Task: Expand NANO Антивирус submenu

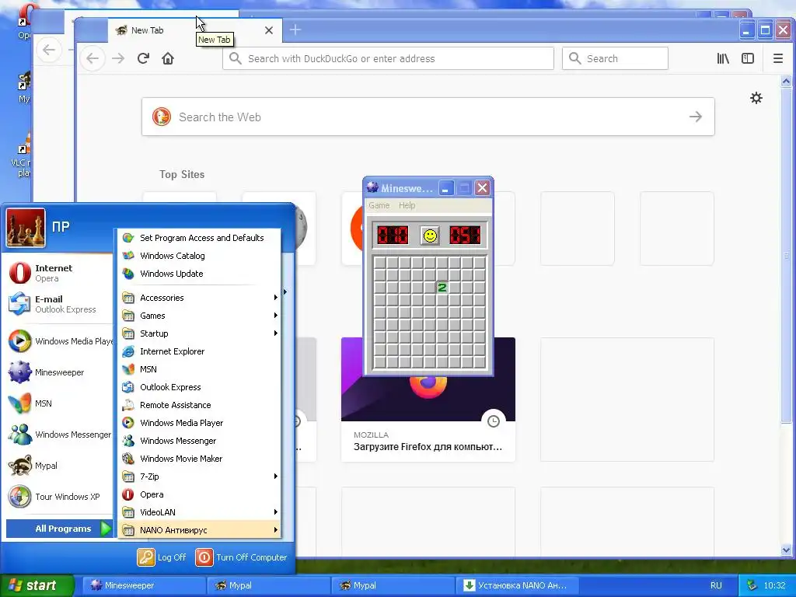Action: click(x=200, y=530)
